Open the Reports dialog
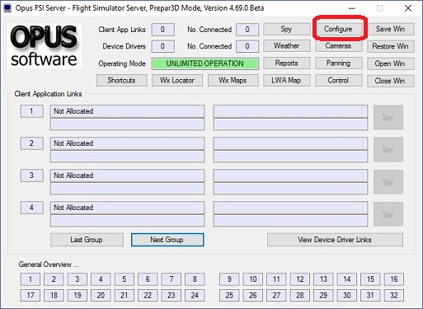This screenshot has width=423, height=309. [286, 63]
